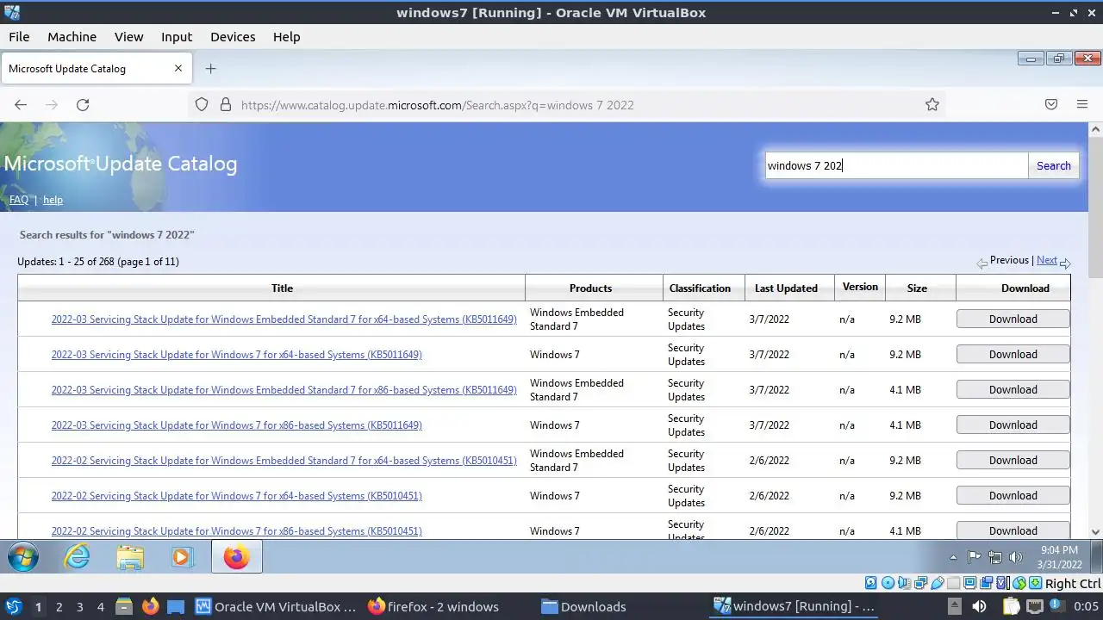Screen dimensions: 1103x620
Task: Click the host panel clipboard tray icon
Action: (x=1011, y=606)
